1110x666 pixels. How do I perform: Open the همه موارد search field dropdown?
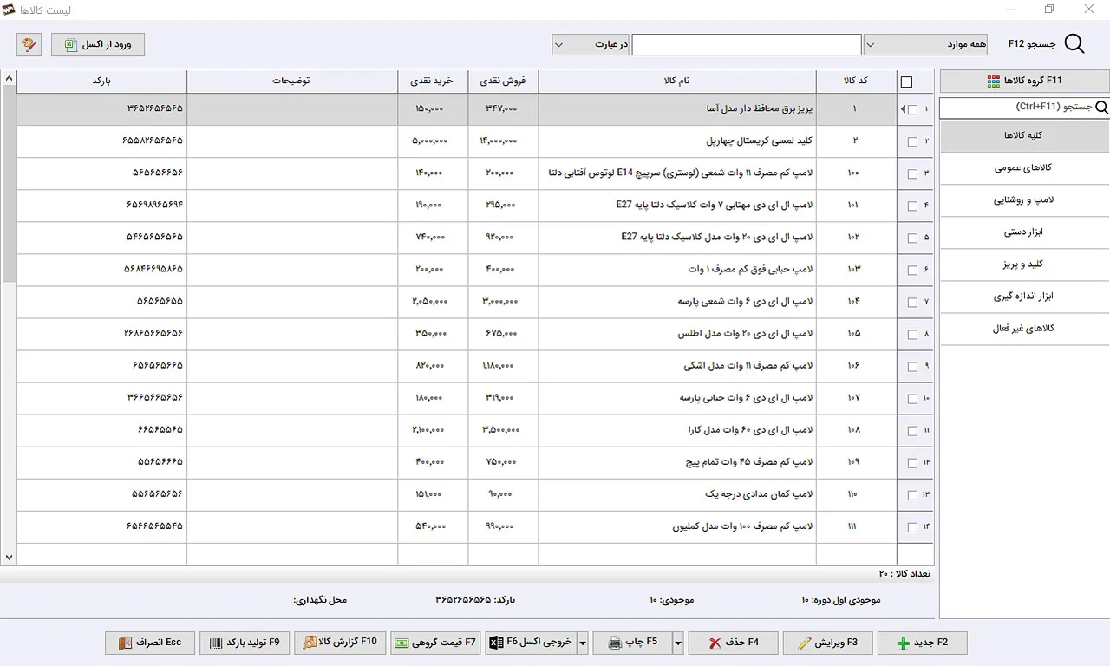pos(925,44)
